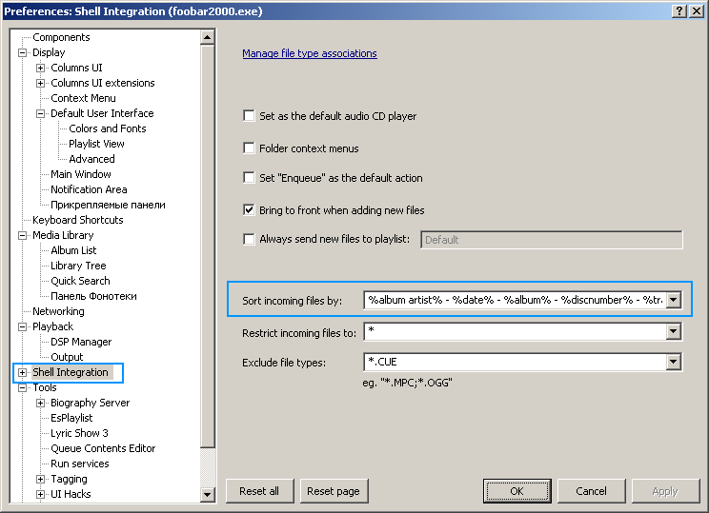This screenshot has width=709, height=513.
Task: Open the Restrict incoming files to dropdown arrow
Action: (x=674, y=332)
